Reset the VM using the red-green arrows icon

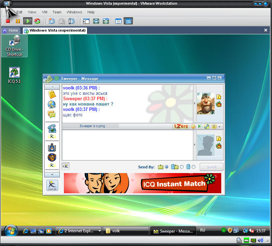coord(37,21)
